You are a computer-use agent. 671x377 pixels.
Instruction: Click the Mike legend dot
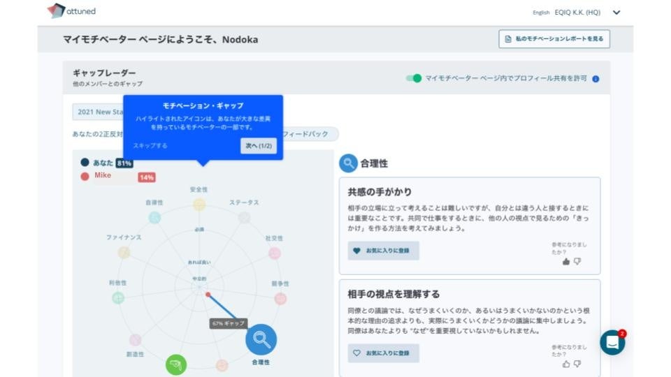(x=85, y=176)
